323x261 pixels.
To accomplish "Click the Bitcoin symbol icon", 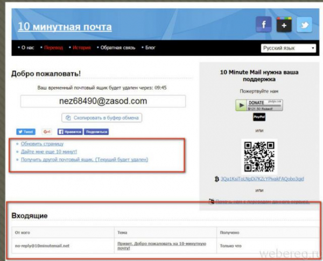I will [x=216, y=179].
